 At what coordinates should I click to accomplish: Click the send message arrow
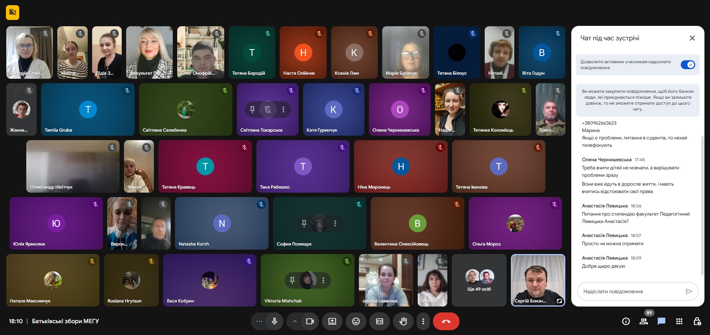click(x=689, y=291)
